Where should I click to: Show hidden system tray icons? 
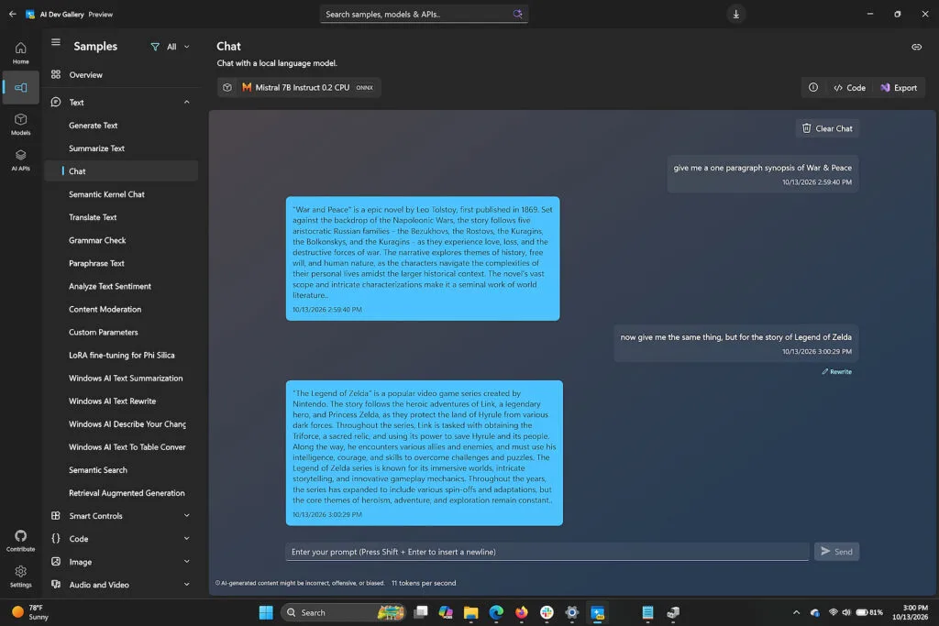pyautogui.click(x=796, y=612)
